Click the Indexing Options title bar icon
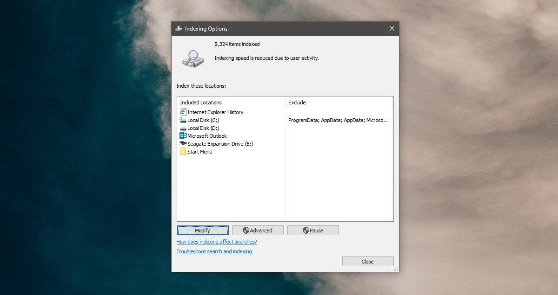This screenshot has width=558, height=295. click(x=179, y=29)
